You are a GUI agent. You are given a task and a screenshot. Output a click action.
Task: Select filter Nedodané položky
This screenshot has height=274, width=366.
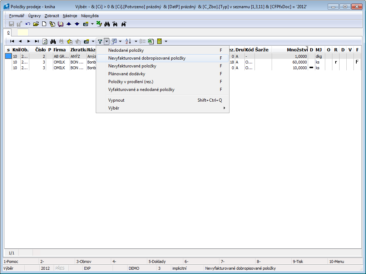tap(163, 50)
